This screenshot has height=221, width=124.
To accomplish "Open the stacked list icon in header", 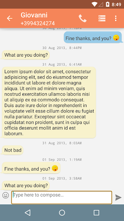I will point(102,18).
